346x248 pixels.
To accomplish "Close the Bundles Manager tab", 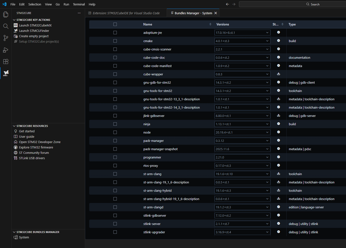I will [216, 13].
